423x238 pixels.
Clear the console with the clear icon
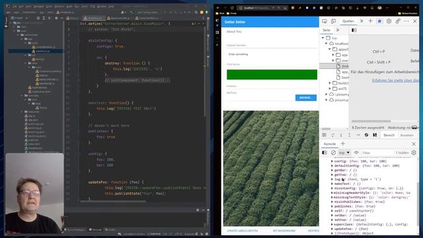point(333,153)
